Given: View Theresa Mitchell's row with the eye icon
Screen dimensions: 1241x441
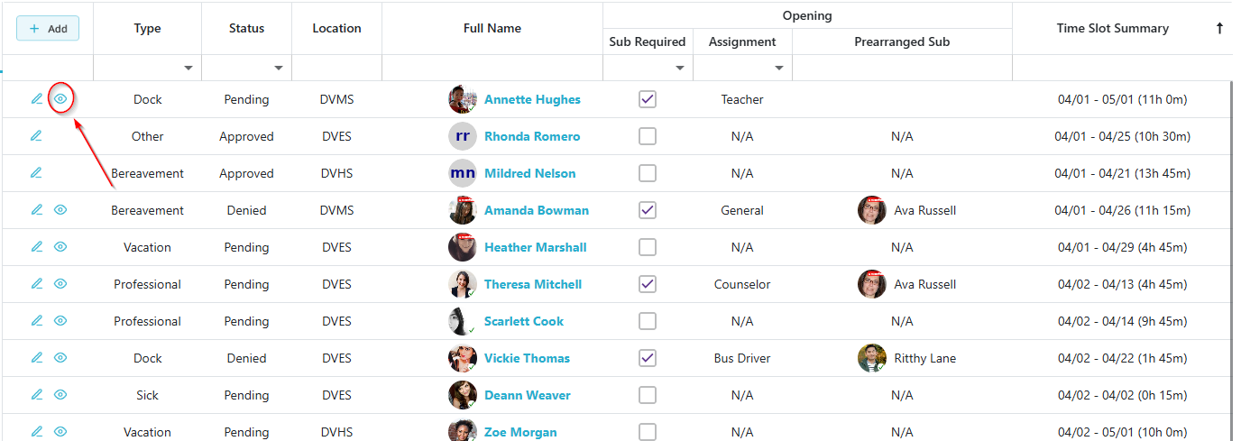Looking at the screenshot, I should click(x=60, y=284).
